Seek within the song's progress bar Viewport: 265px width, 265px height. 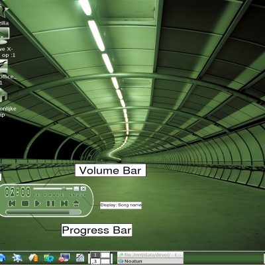(43, 212)
